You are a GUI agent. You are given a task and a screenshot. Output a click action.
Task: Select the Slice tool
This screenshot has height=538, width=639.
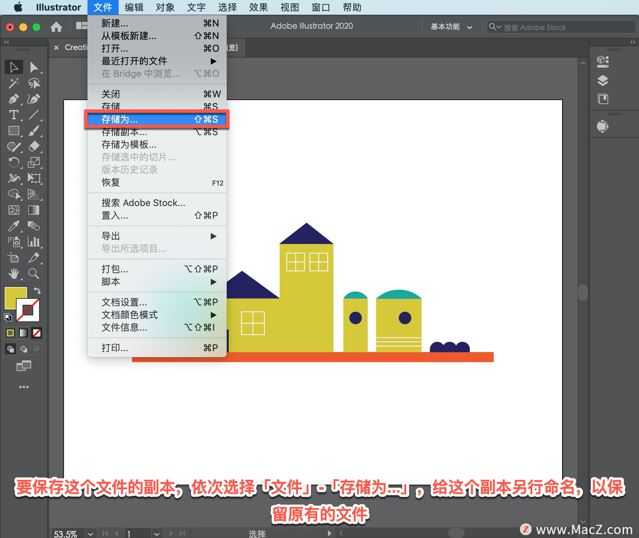click(34, 258)
